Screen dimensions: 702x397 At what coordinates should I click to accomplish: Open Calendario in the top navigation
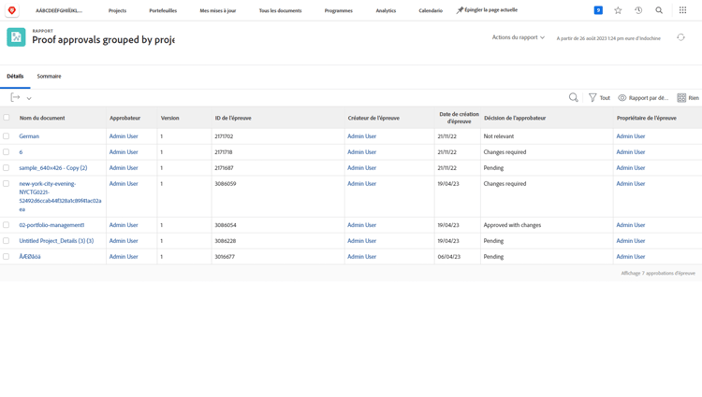tap(431, 10)
